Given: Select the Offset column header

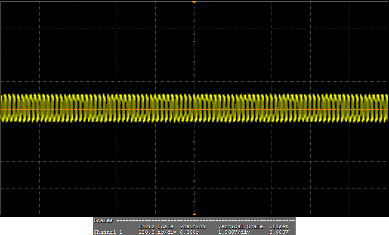Looking at the screenshot, I should tap(278, 226).
